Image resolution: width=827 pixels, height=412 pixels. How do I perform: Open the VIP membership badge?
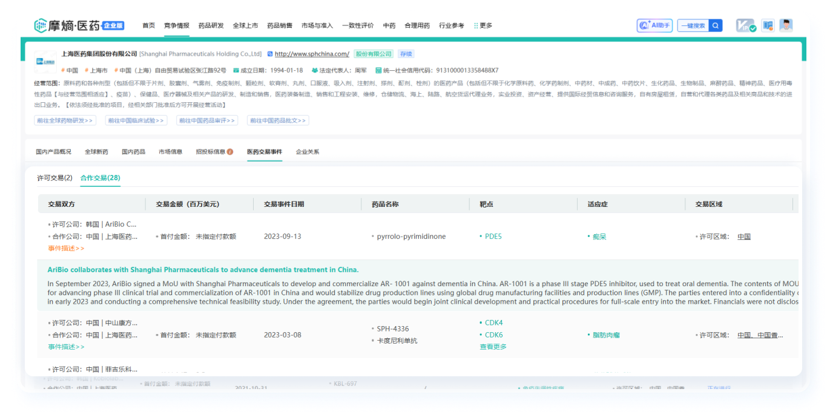(746, 25)
